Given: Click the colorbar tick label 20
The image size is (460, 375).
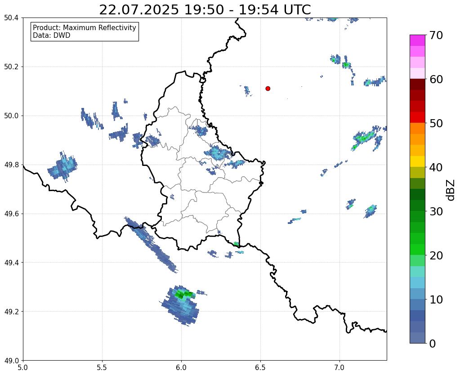Looking at the screenshot, I should (x=436, y=255).
